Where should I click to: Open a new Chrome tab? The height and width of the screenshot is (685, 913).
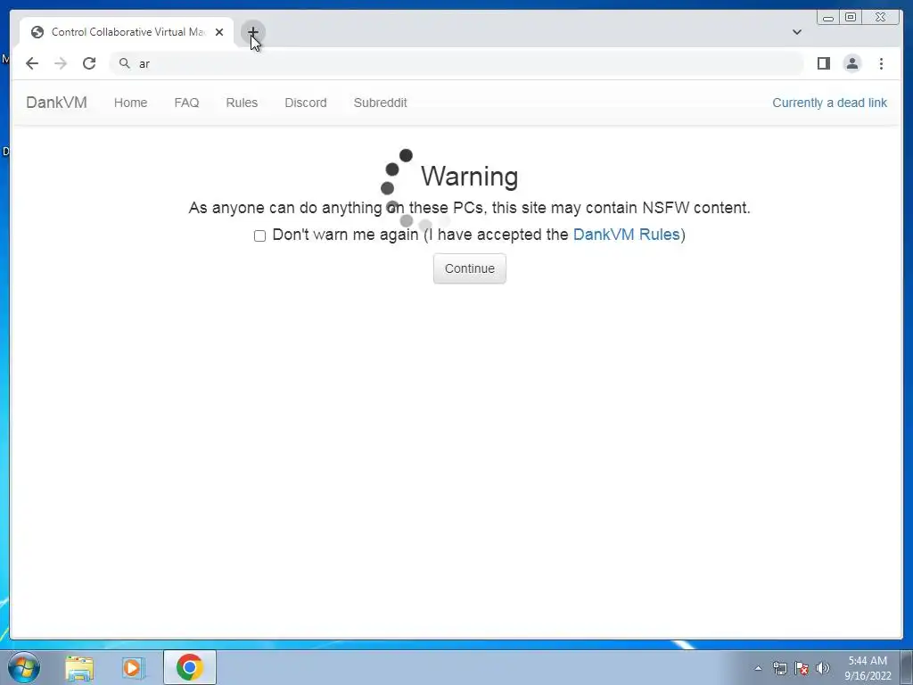pyautogui.click(x=252, y=32)
